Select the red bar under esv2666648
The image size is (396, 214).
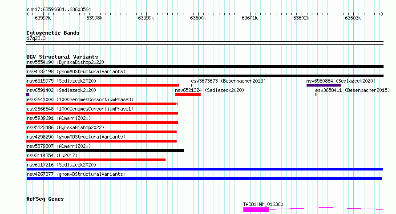click(x=102, y=113)
